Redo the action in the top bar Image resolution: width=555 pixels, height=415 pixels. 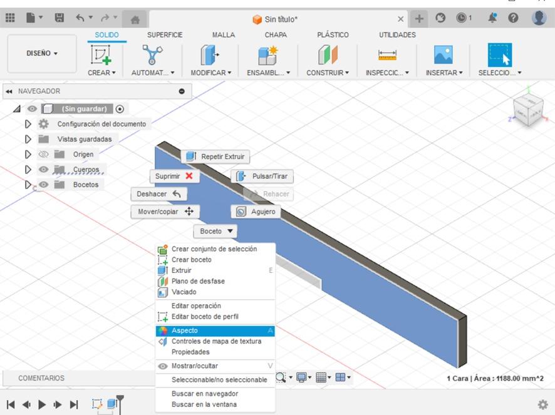105,18
